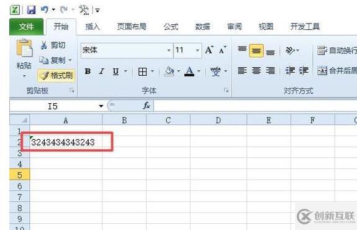Align text right
Screen dimensions: 357x230
[271, 70]
